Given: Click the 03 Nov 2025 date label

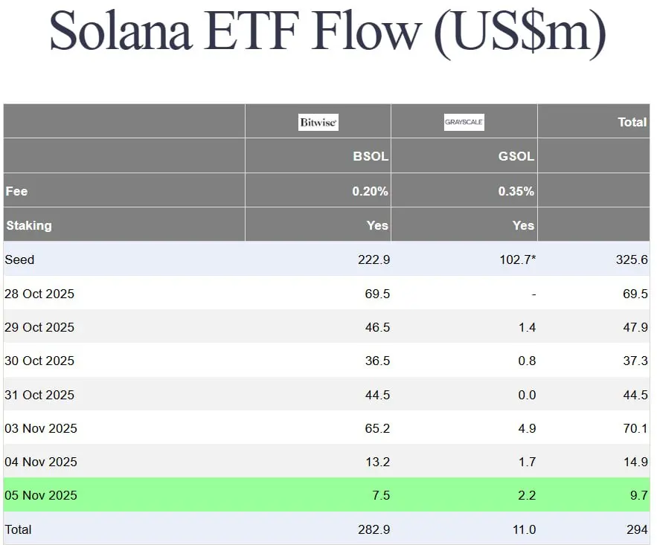Looking at the screenshot, I should 40,428.
